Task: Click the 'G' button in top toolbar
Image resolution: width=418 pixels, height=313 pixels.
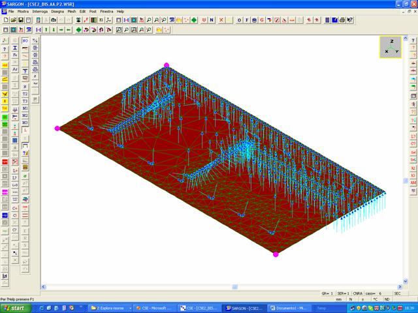Action: [262, 20]
